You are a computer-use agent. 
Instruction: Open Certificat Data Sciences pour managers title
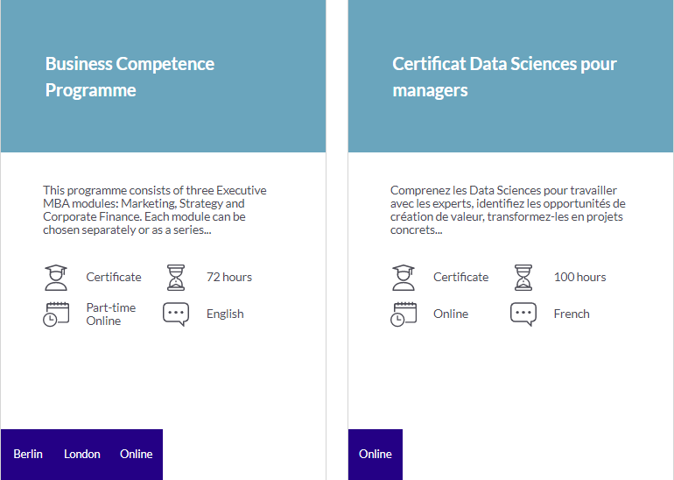click(x=505, y=77)
